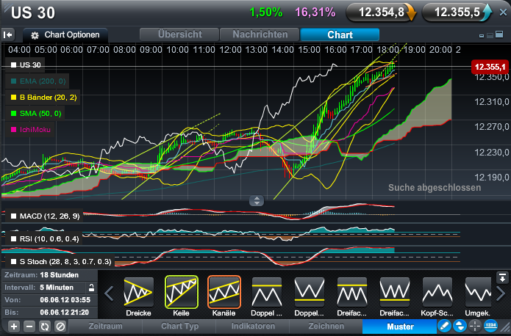Refresh chart with circular arrows icon
The image size is (511, 336).
coord(45,326)
